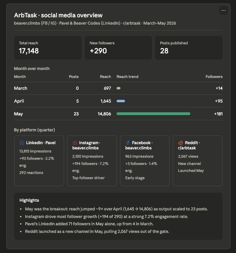Click the 'May' row label
The width and height of the screenshot is (236, 253).
[x=19, y=114]
